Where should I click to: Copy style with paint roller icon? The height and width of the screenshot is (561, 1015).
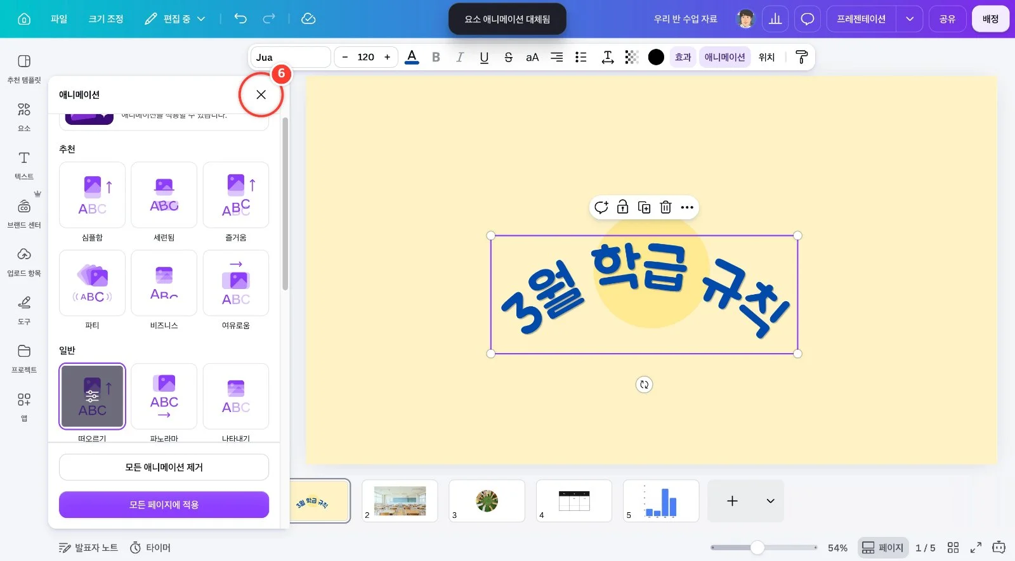click(801, 57)
